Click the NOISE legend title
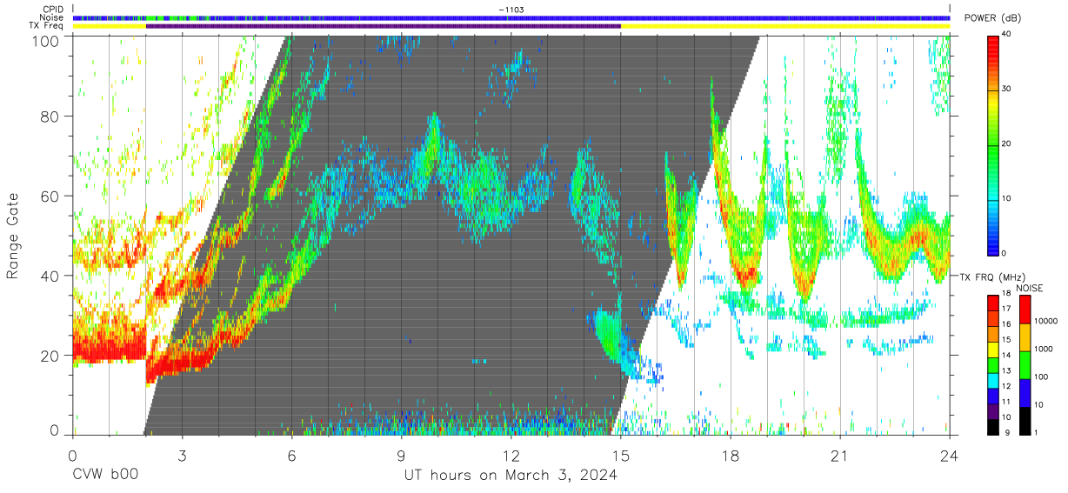 tap(1030, 288)
